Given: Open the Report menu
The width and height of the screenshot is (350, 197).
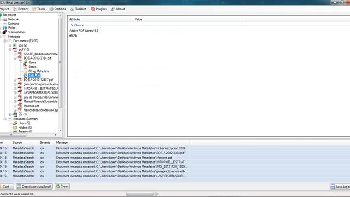Looking at the screenshot, I should tap(21, 9).
